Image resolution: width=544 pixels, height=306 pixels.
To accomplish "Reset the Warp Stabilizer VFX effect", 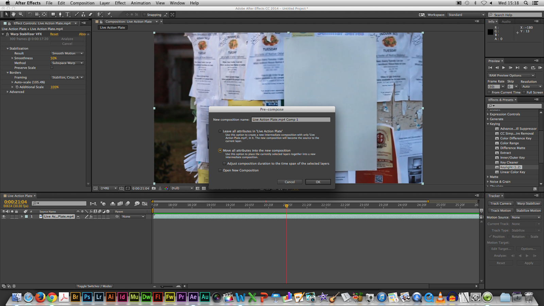I will pyautogui.click(x=54, y=34).
